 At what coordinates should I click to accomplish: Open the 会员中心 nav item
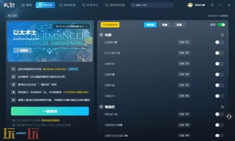click(90, 5)
